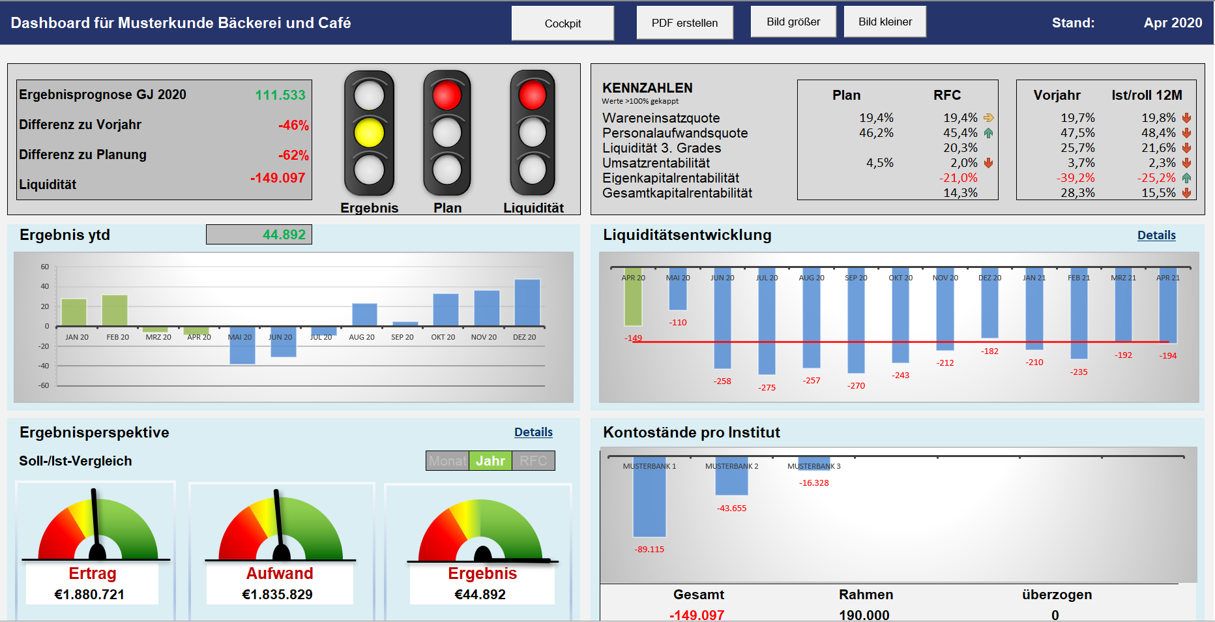Click the Liquidität traffic light icon
Screen dimensions: 1215x622
click(x=533, y=133)
